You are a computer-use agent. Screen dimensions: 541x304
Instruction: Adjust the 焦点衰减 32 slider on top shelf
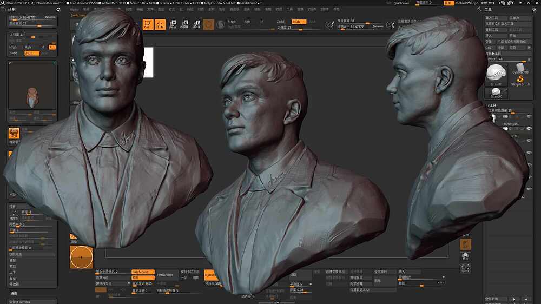click(x=360, y=22)
